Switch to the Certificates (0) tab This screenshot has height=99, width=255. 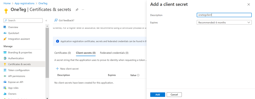click(63, 53)
